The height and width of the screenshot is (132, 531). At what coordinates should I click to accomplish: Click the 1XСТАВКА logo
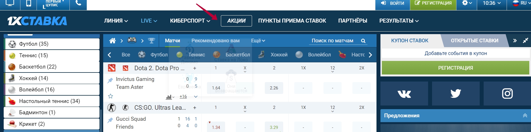[x=37, y=21]
